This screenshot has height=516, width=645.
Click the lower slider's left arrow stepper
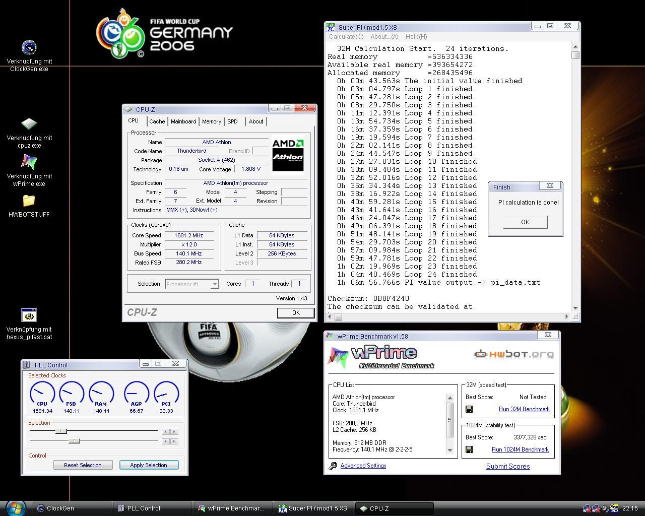tap(165, 441)
